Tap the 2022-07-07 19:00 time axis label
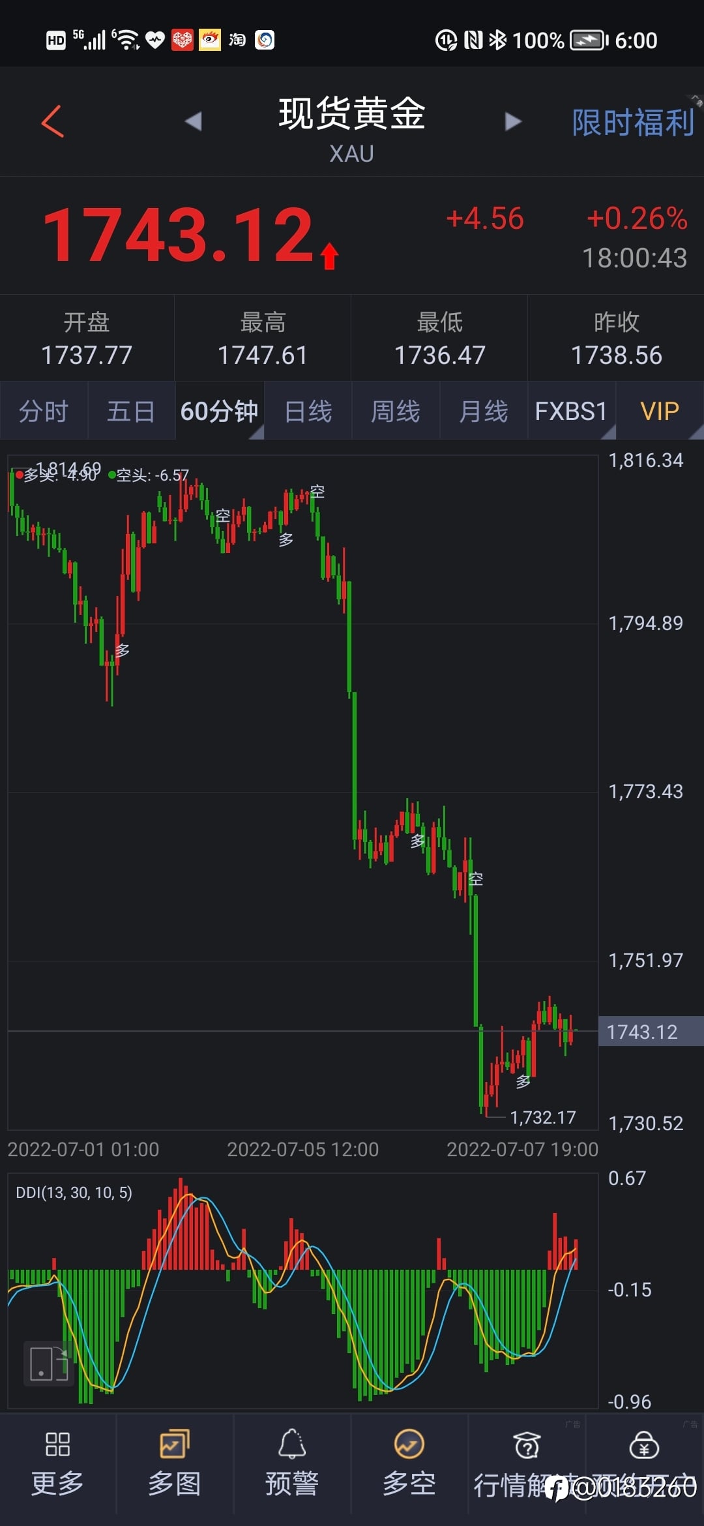 [x=522, y=1149]
